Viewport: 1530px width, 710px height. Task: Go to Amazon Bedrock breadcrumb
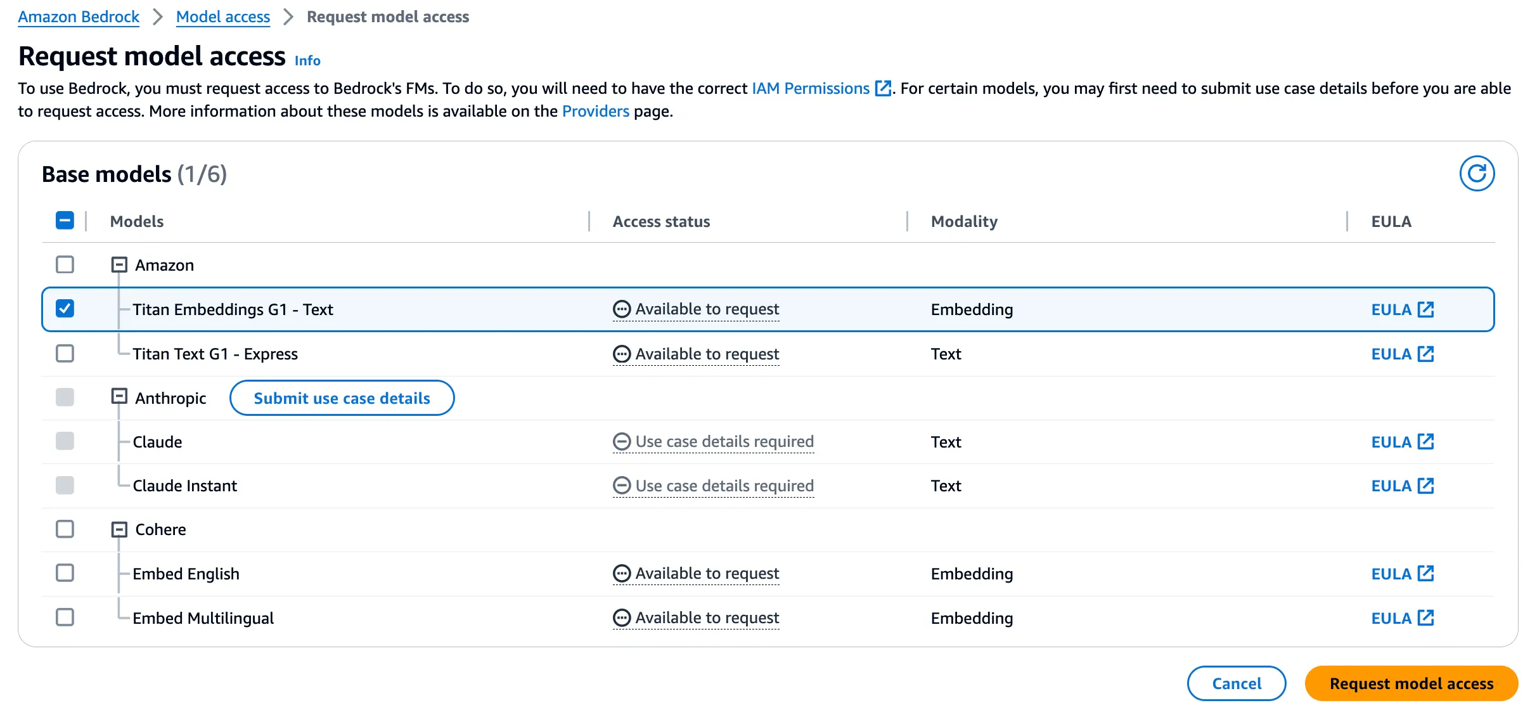[x=79, y=17]
